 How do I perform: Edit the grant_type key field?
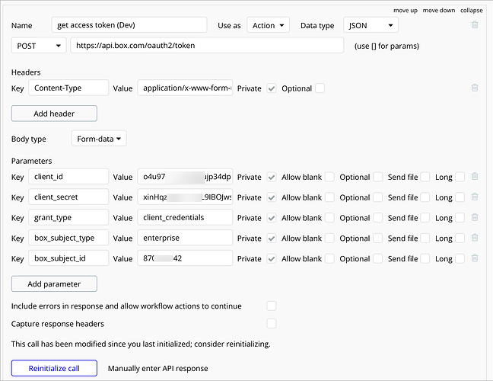(68, 218)
